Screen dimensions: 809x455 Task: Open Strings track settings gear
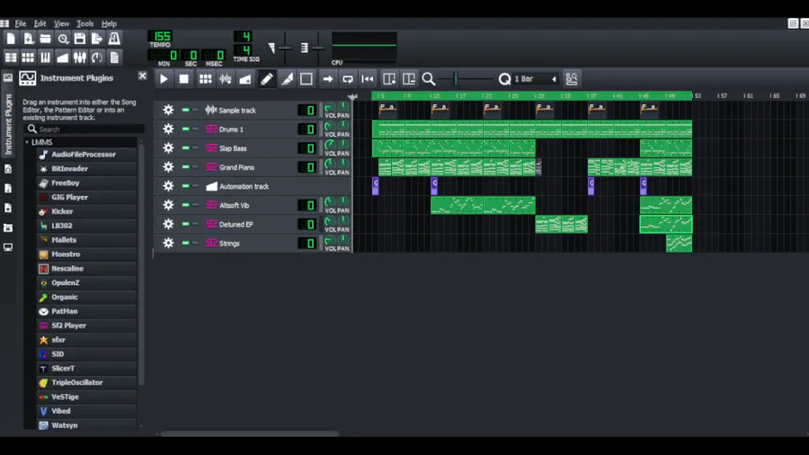pos(168,243)
